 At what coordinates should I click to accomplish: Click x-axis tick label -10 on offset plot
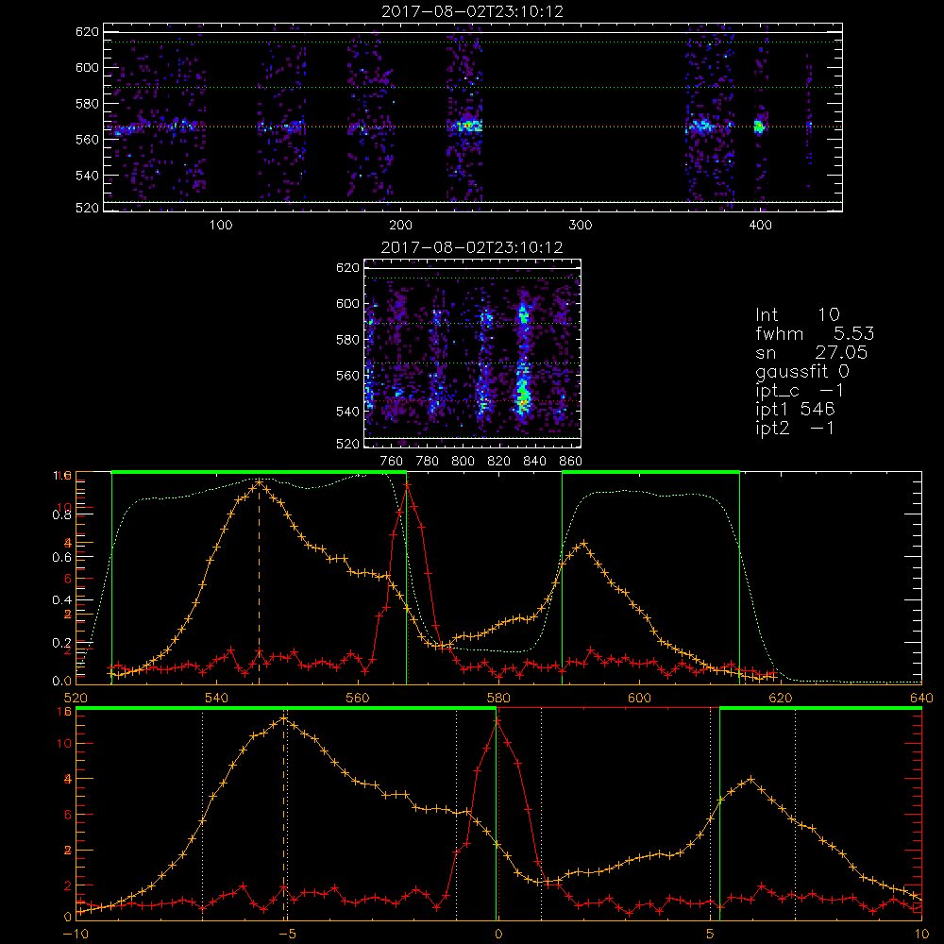pos(76,935)
